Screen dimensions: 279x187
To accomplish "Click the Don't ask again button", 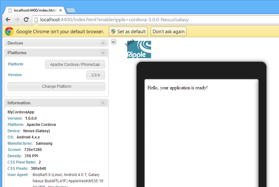I will click(169, 31).
